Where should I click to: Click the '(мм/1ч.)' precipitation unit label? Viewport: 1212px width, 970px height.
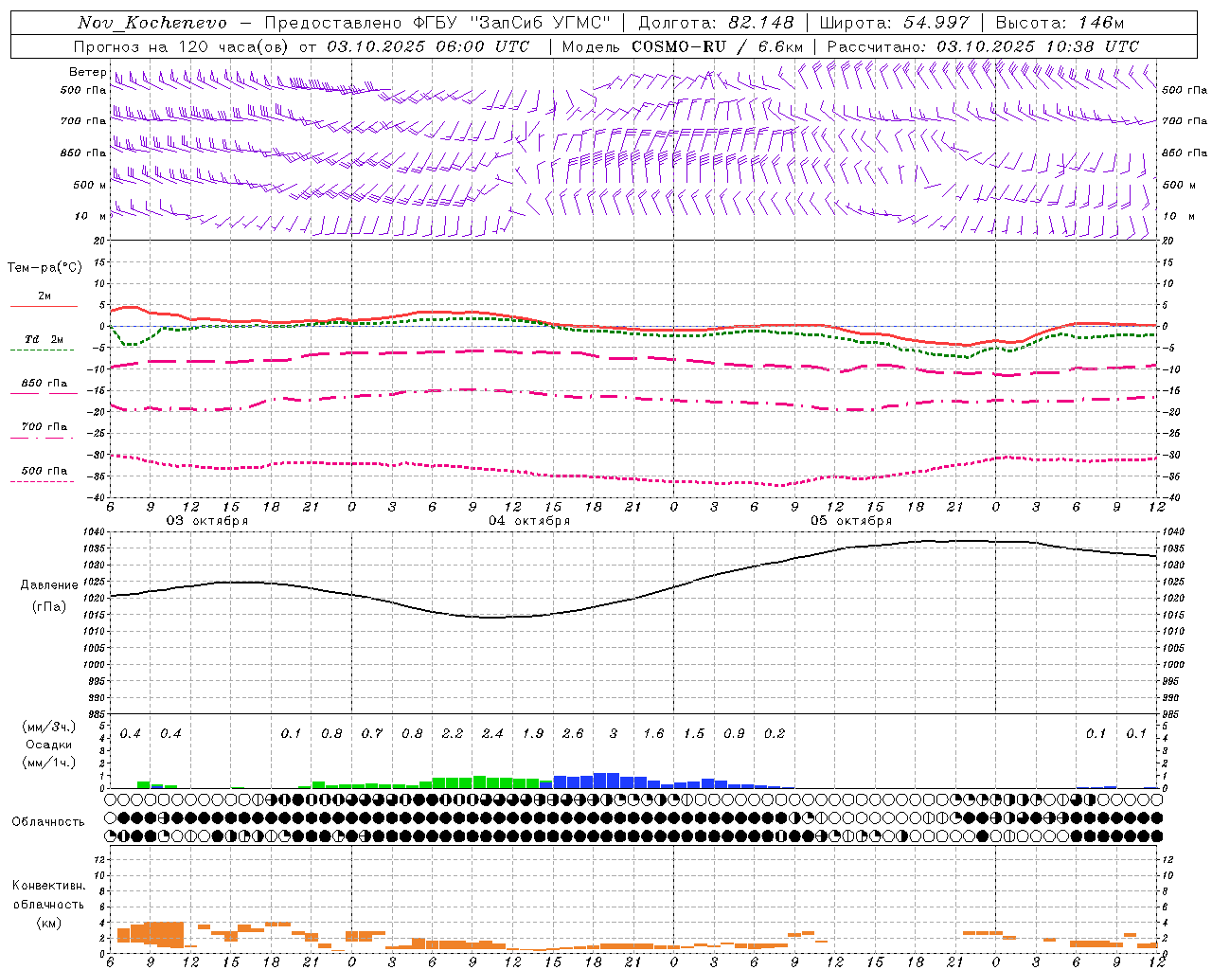click(49, 763)
